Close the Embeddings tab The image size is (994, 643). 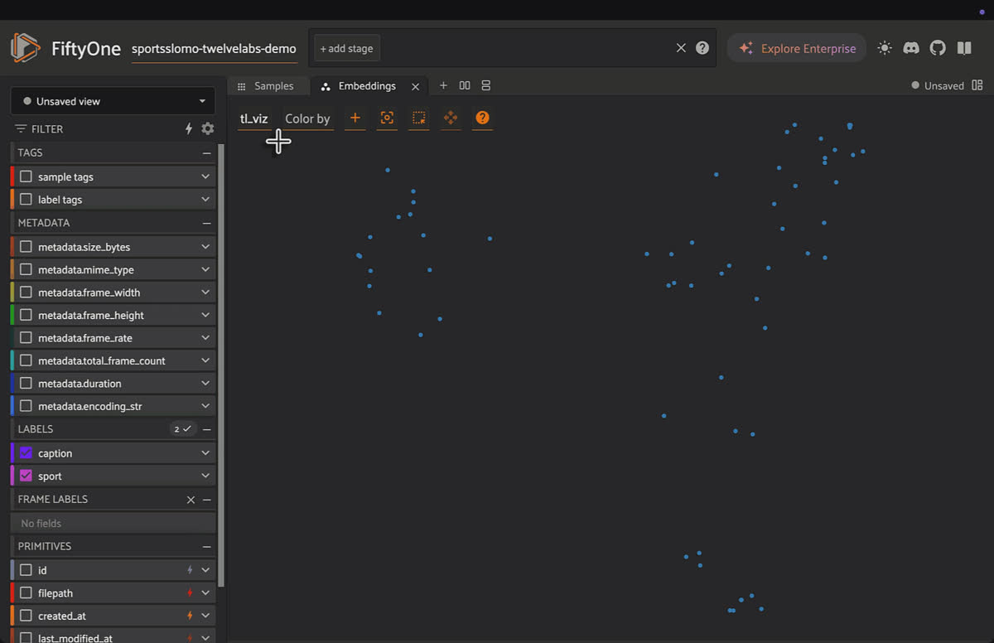point(416,86)
